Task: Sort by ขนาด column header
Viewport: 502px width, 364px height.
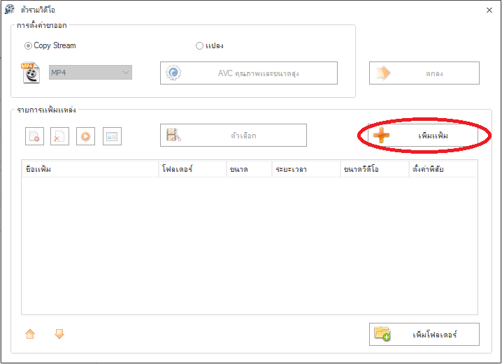Action: [250, 169]
